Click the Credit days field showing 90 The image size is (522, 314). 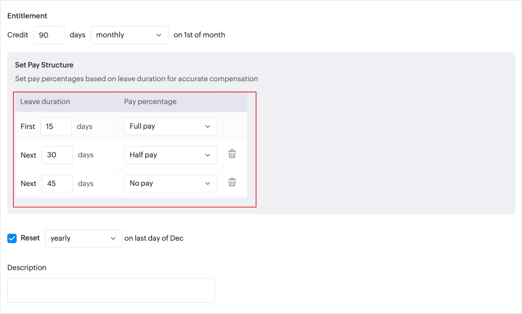(x=49, y=35)
